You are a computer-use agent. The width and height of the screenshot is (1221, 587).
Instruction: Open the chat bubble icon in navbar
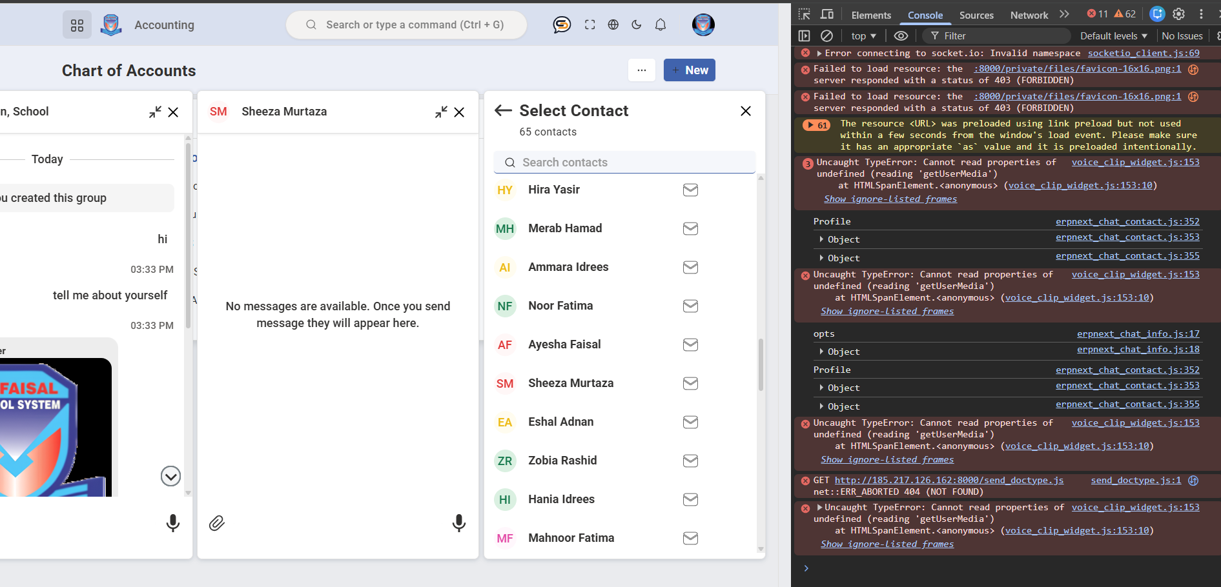coord(562,25)
